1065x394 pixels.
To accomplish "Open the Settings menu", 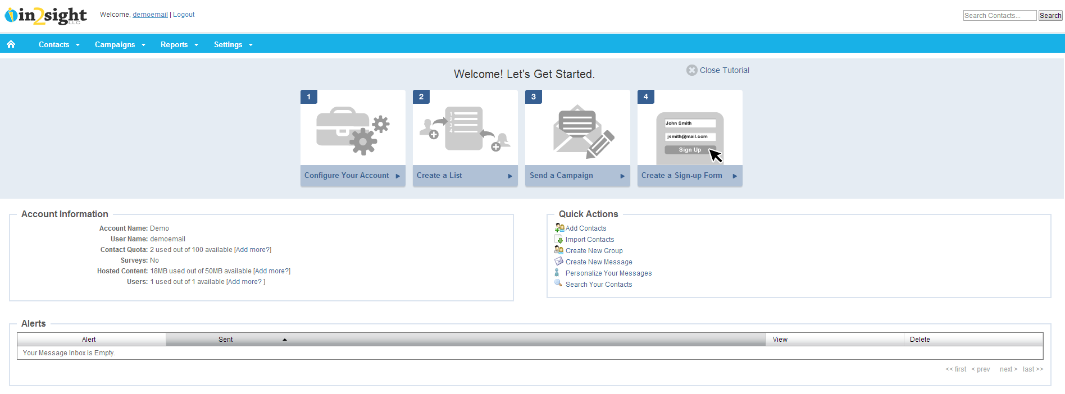I will coord(233,44).
